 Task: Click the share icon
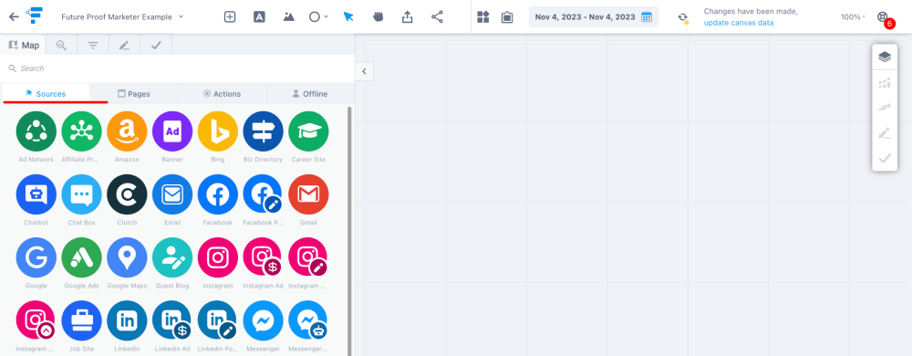[438, 16]
